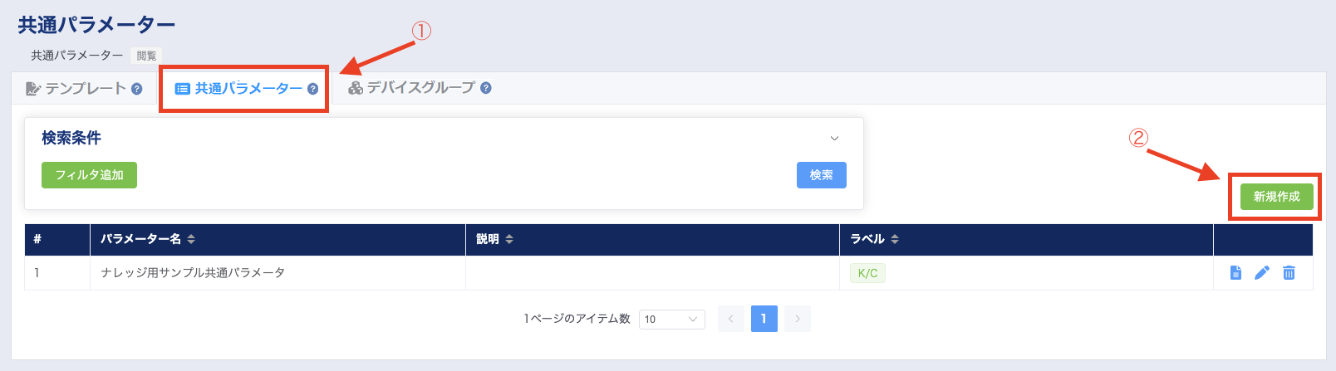Image resolution: width=1336 pixels, height=371 pixels.
Task: Sort by 説明 column arrows
Action: pos(509,239)
